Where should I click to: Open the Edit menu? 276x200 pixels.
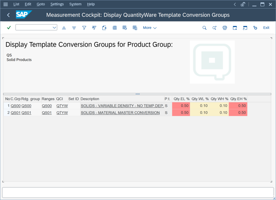click(28, 4)
